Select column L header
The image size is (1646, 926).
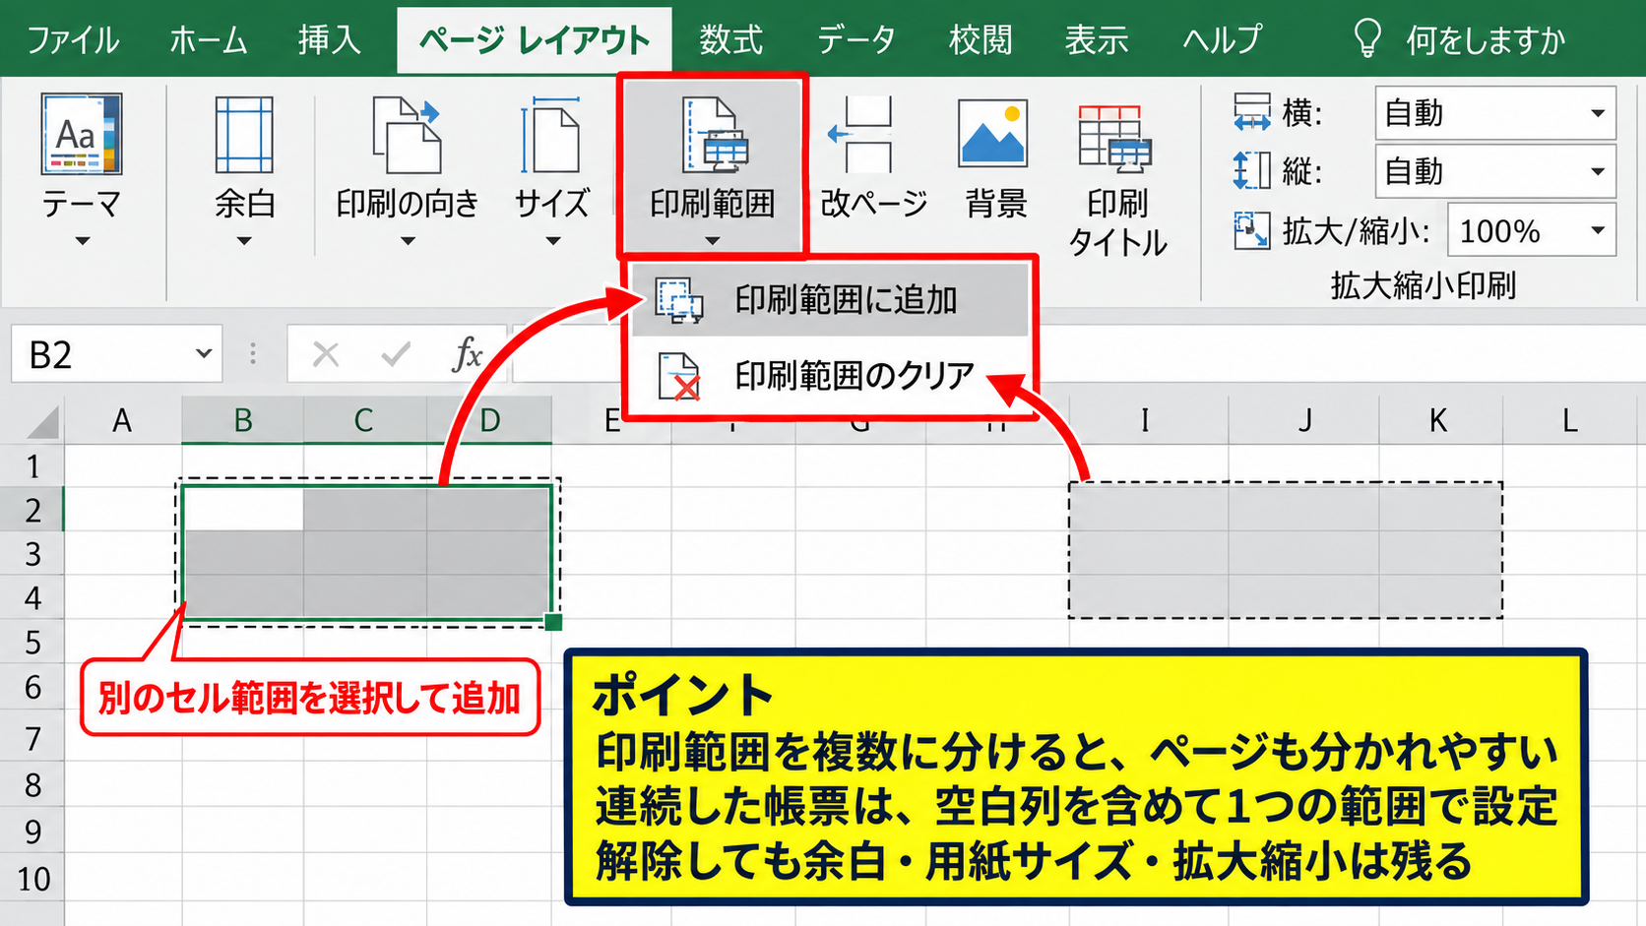click(x=1570, y=421)
